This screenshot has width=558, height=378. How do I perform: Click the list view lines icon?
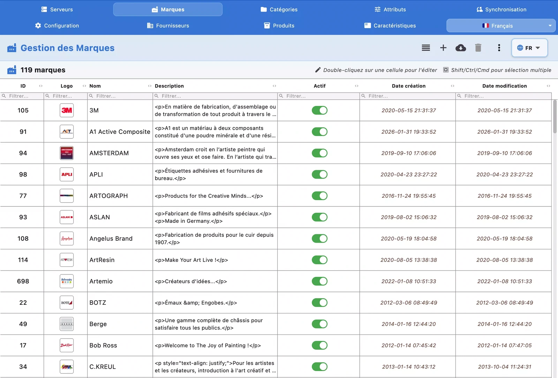(x=425, y=48)
